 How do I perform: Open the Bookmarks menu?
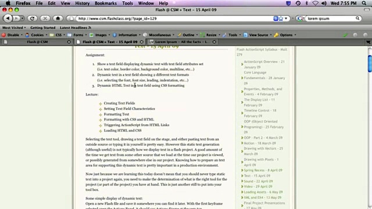106,3
